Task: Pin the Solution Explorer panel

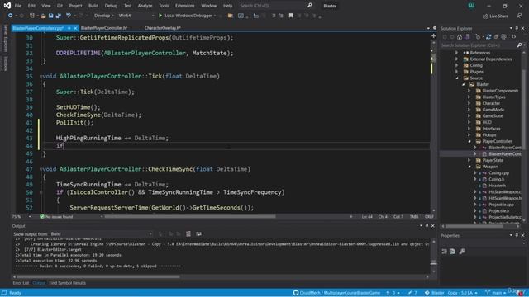Action: pyautogui.click(x=517, y=28)
